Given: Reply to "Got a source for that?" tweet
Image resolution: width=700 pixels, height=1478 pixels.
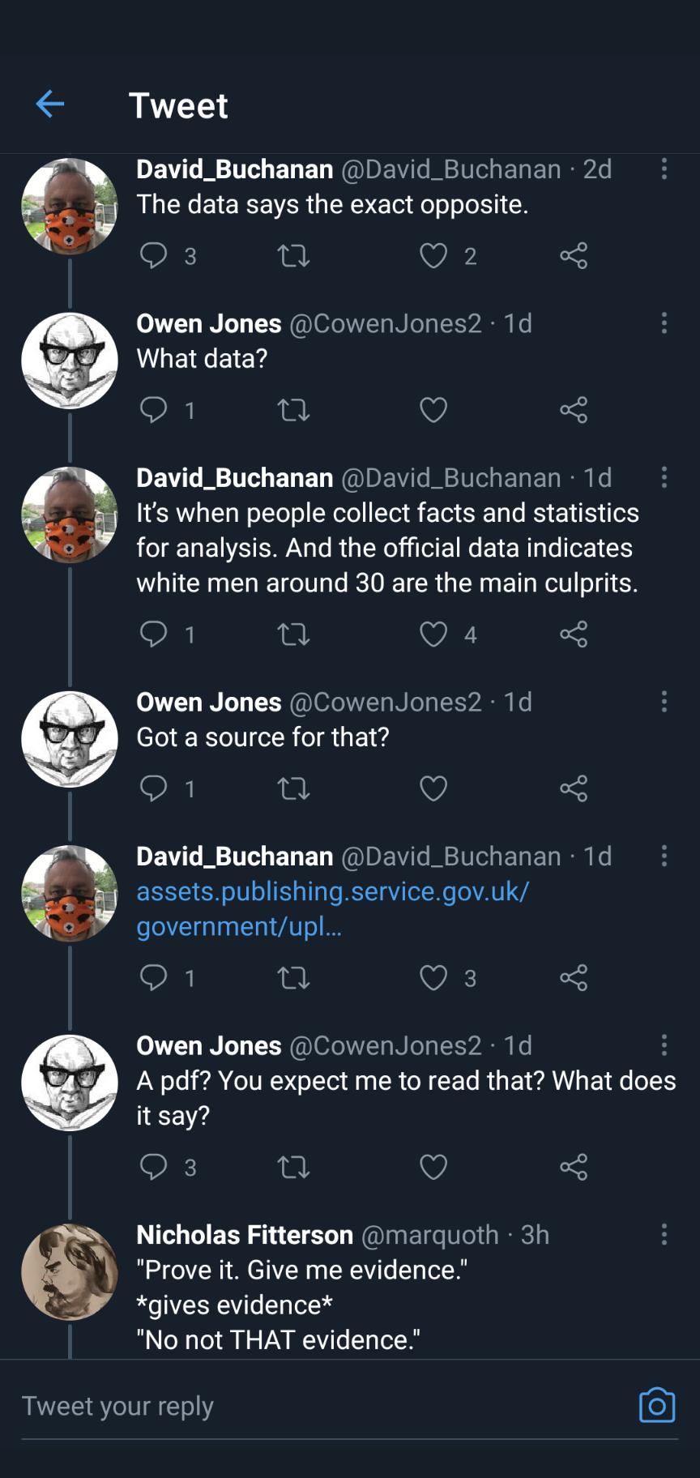Looking at the screenshot, I should pyautogui.click(x=153, y=788).
